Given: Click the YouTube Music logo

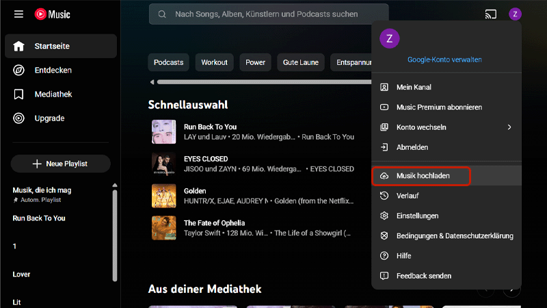Looking at the screenshot, I should [x=53, y=14].
